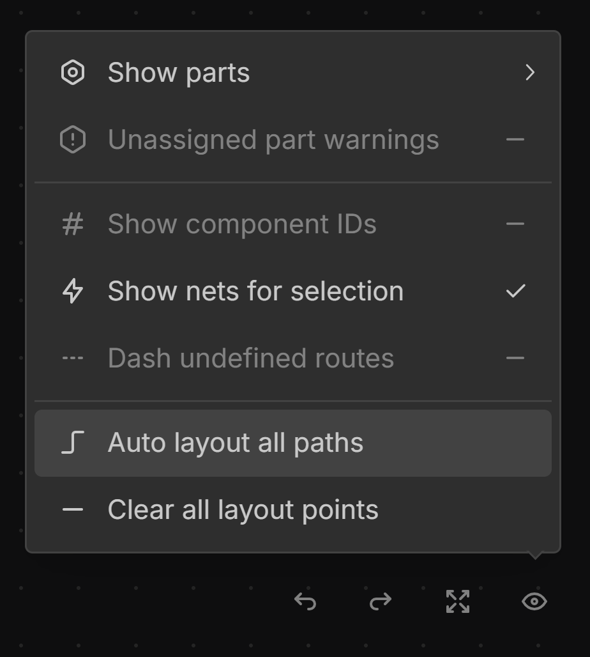Toggle the Show component IDs dash indicator
The width and height of the screenshot is (590, 657).
point(515,224)
